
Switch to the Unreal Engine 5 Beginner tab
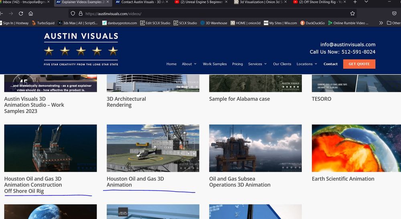click(x=200, y=2)
